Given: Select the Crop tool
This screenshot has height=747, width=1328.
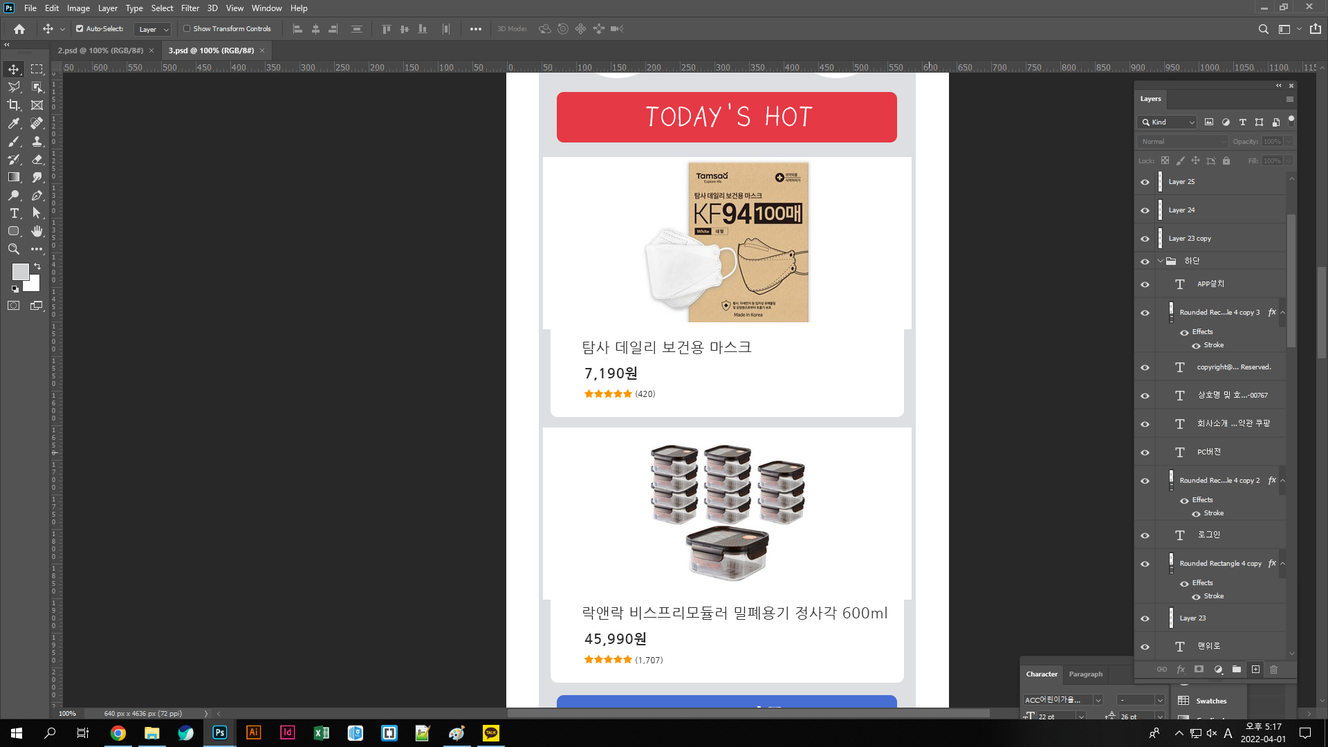Looking at the screenshot, I should (14, 105).
